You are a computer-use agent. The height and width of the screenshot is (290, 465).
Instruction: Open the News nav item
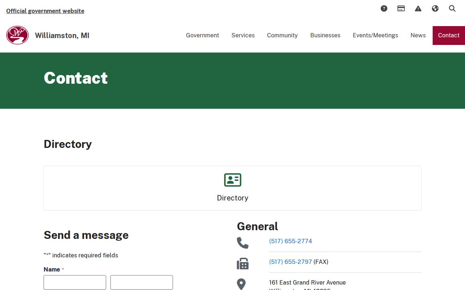point(418,35)
